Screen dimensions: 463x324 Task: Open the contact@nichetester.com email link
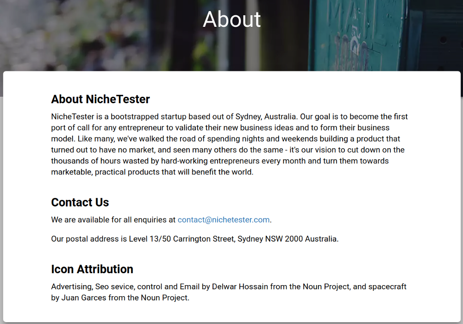[224, 220]
